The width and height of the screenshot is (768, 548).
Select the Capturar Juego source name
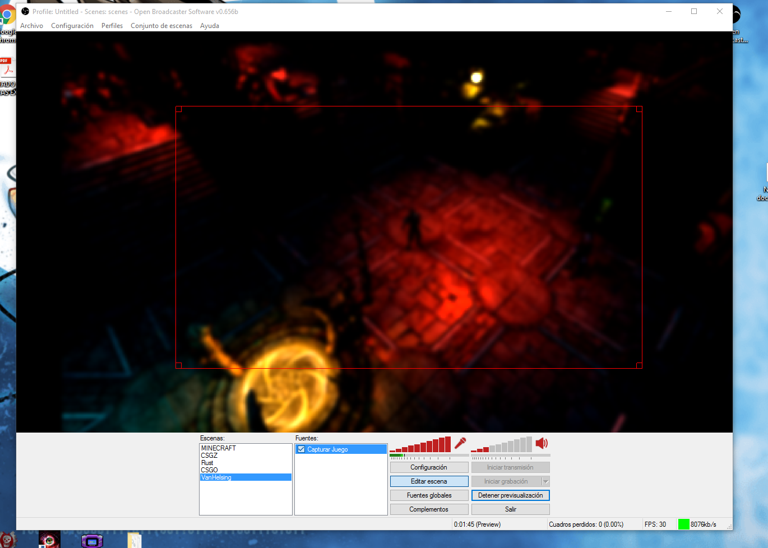[327, 449]
